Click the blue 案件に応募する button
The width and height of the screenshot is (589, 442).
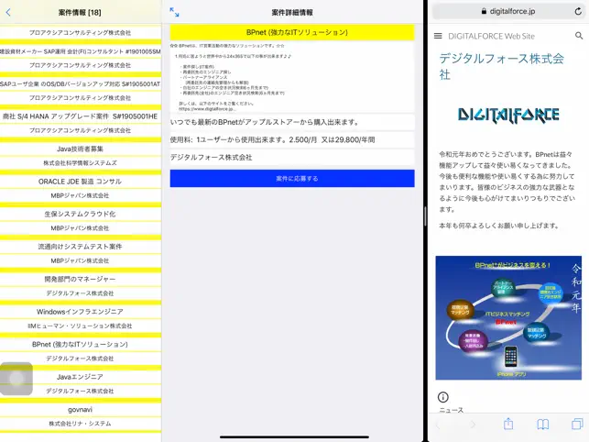pos(292,178)
